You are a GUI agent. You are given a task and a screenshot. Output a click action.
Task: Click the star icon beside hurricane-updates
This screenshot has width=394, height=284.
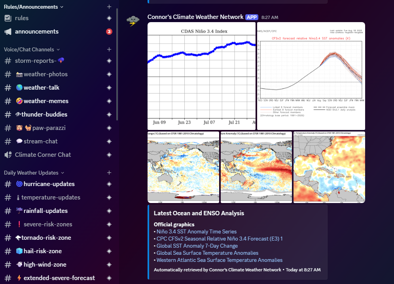[109, 184]
